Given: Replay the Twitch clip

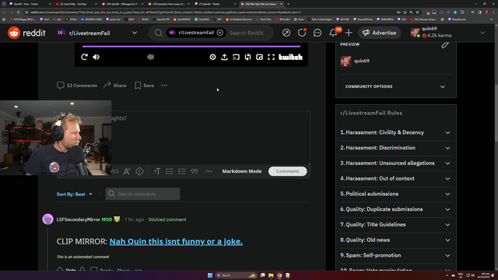Looking at the screenshot, I should [84, 57].
